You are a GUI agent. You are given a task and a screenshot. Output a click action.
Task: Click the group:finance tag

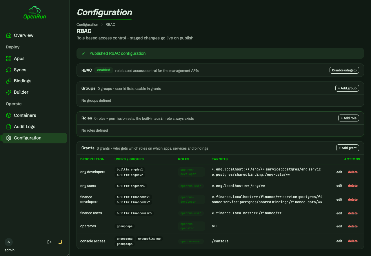click(x=149, y=239)
